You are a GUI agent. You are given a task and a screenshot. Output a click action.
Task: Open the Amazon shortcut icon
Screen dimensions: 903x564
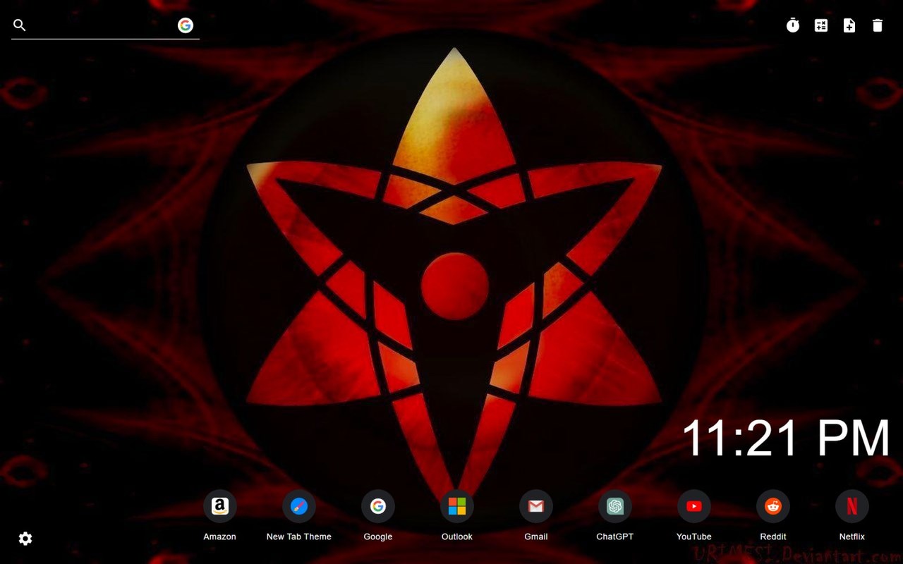220,506
